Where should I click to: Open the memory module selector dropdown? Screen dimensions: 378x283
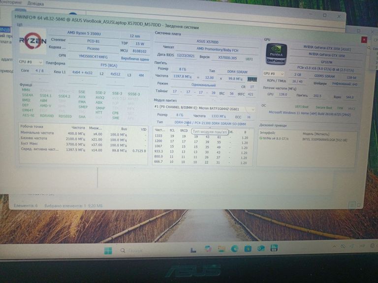click(x=205, y=108)
